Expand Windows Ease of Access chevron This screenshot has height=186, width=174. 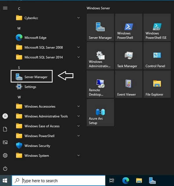click(78, 126)
